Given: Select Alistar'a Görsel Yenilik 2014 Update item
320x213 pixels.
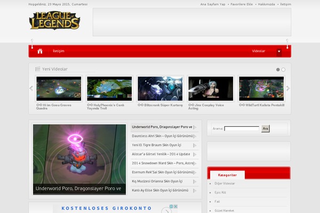Looking at the screenshot, I should [164, 154].
